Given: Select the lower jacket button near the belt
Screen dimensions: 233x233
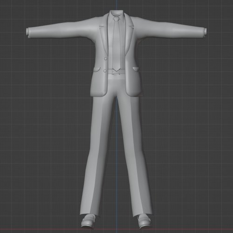Looking at the screenshot, I should click(x=105, y=71).
